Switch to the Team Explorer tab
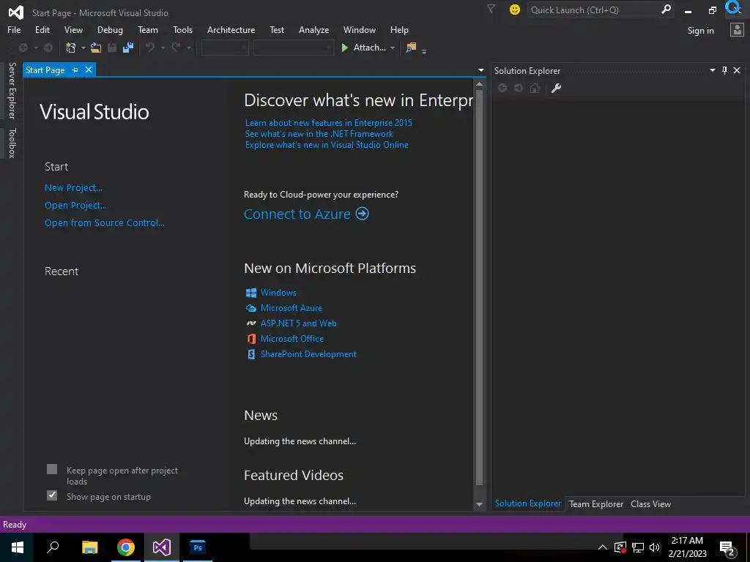The width and height of the screenshot is (750, 562). pos(596,503)
